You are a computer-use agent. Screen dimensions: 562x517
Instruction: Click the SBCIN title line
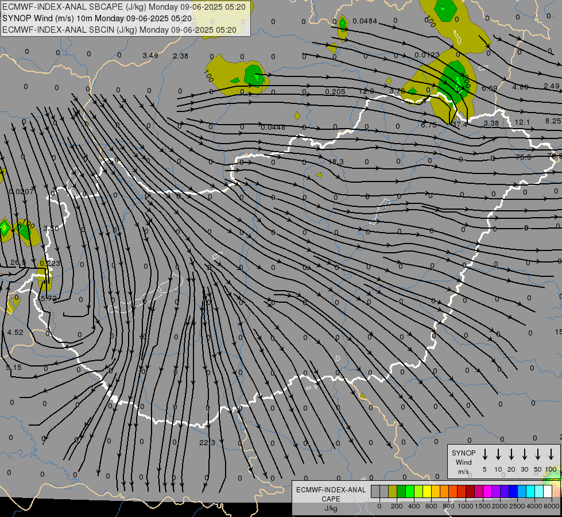pos(119,30)
